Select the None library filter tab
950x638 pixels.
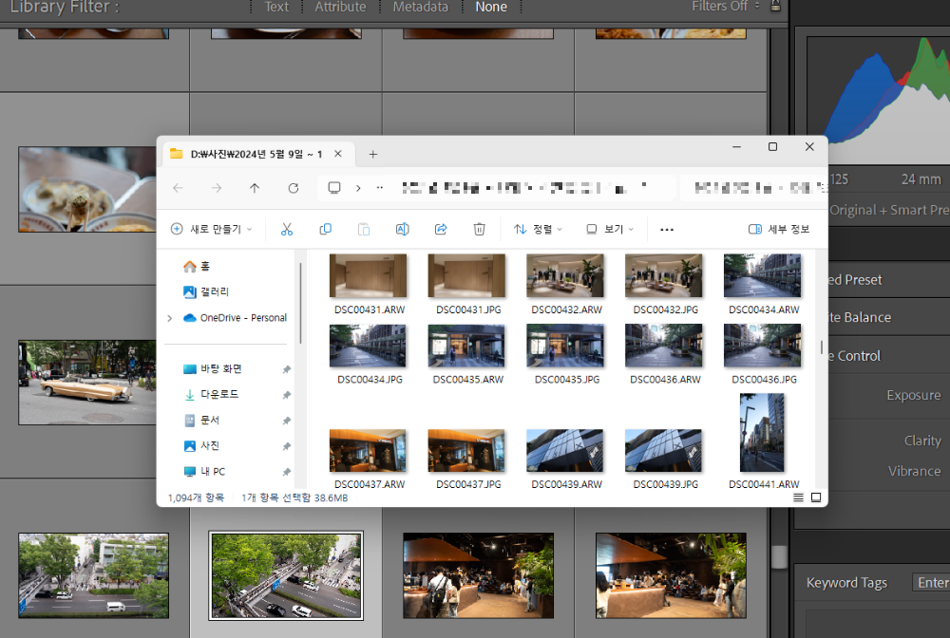[x=491, y=7]
